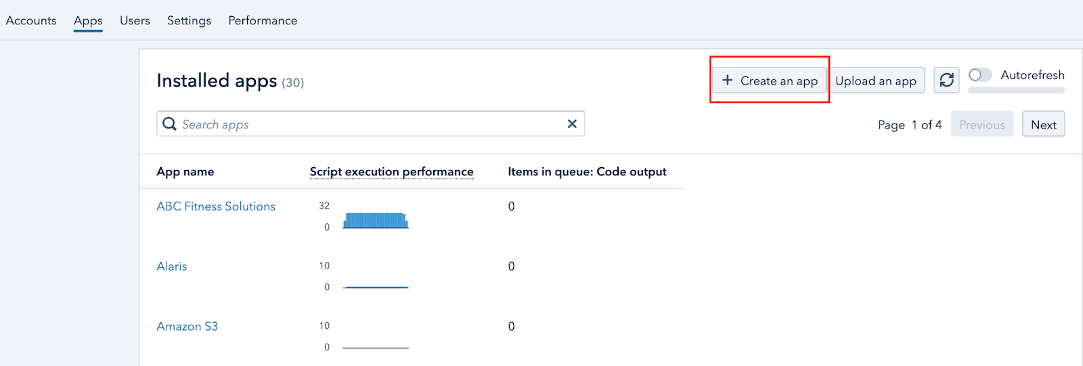Switch to the Users tab
This screenshot has width=1083, height=366.
[x=135, y=21]
